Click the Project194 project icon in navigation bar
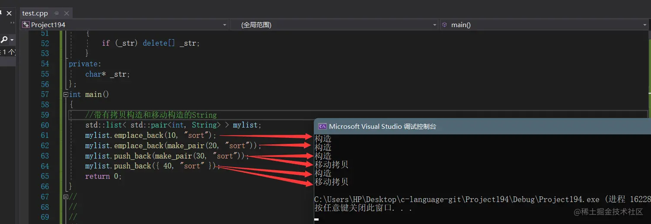 point(26,25)
